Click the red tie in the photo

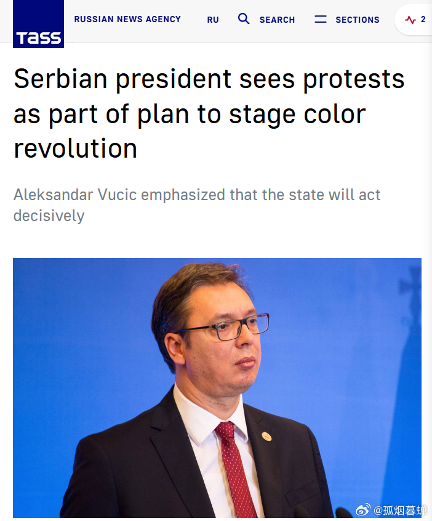tap(236, 469)
